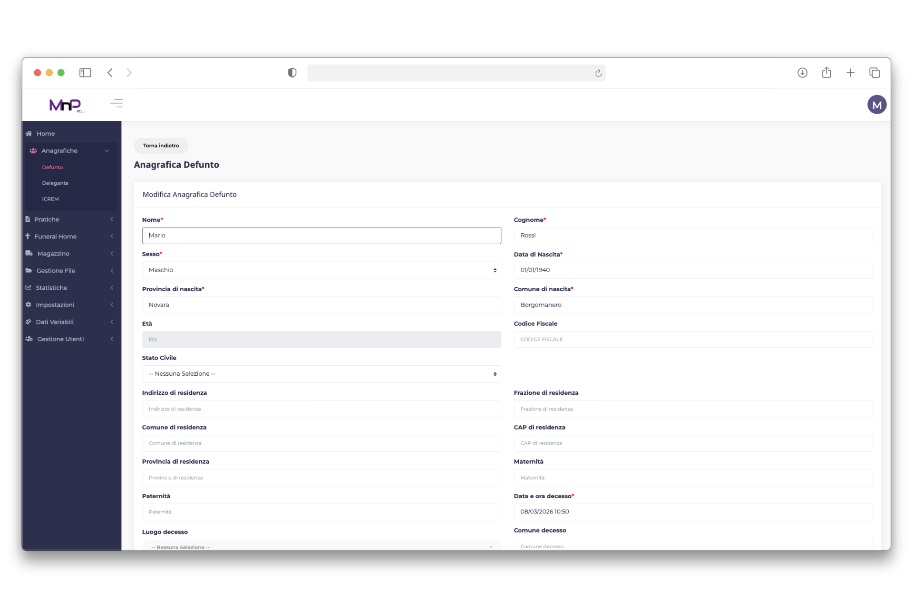This screenshot has height=608, width=913.
Task: Open the Sesso dropdown
Action: pyautogui.click(x=321, y=270)
